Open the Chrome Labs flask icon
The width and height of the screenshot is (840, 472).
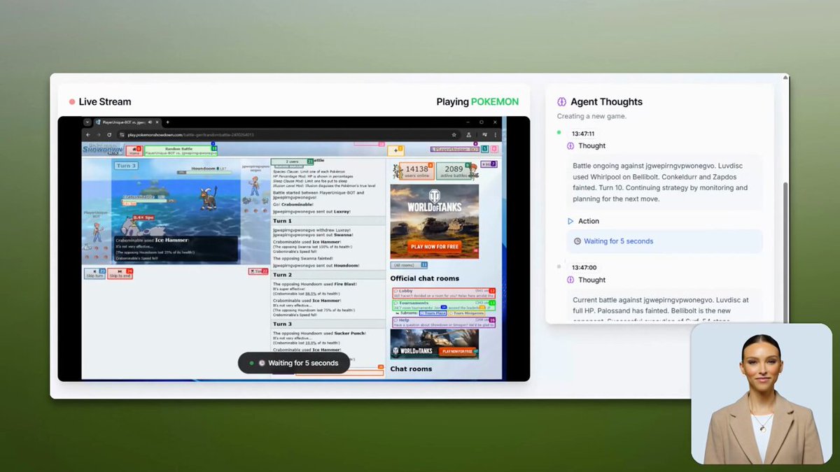pyautogui.click(x=468, y=134)
